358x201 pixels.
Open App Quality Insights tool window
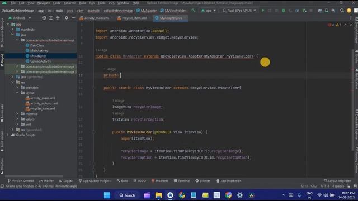click(95, 181)
